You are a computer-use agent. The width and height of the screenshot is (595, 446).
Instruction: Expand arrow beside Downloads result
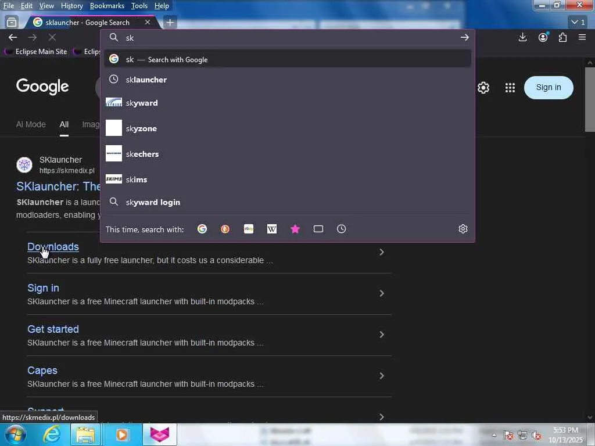point(381,252)
